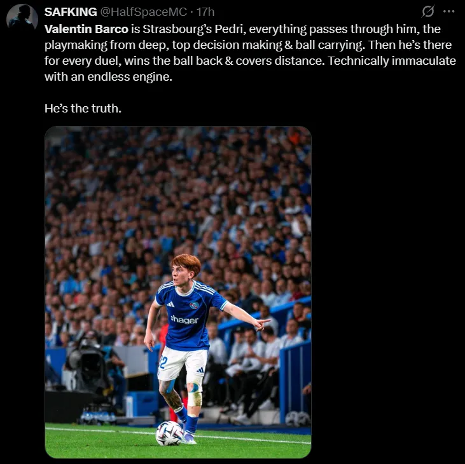Open the Grok explain-post icon
The image size is (465, 464).
428,11
